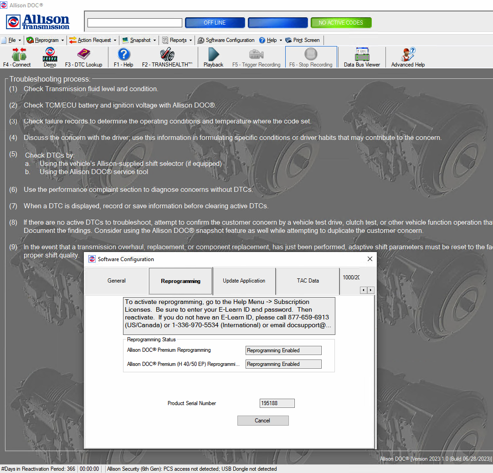
Task: Open F2 TRANSHEALTH icon
Action: pos(167,54)
